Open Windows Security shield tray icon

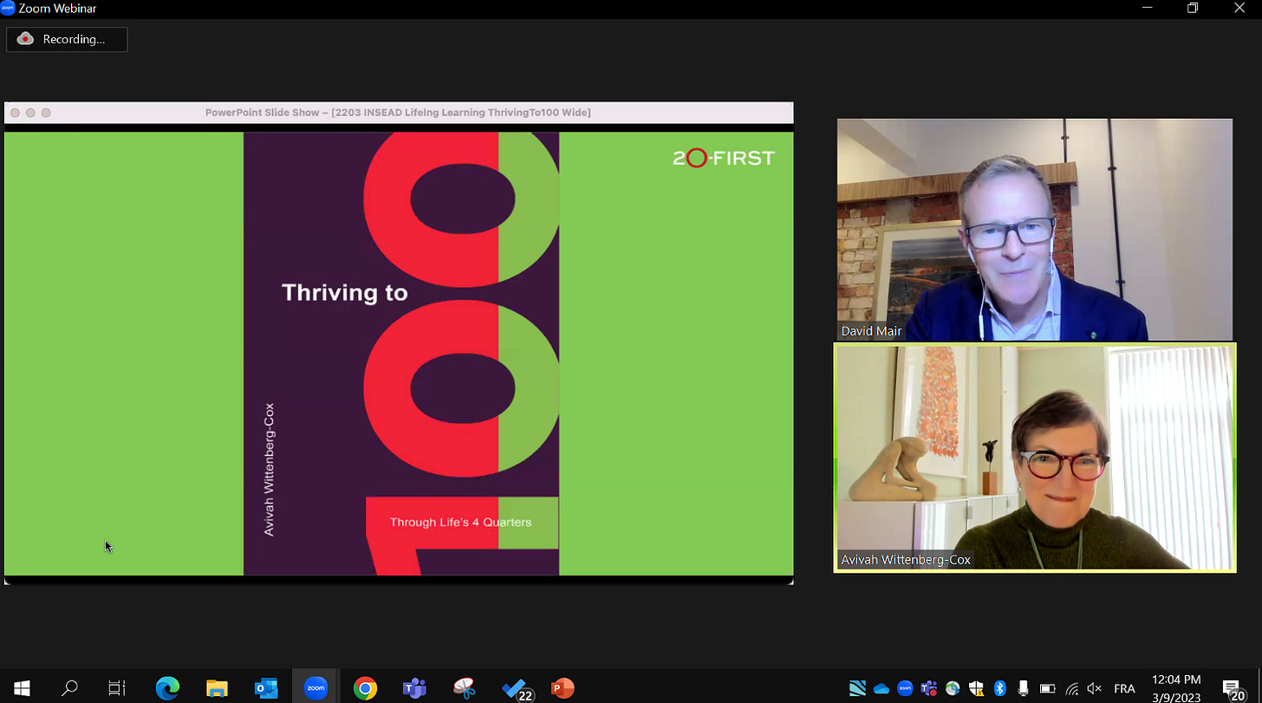click(976, 689)
